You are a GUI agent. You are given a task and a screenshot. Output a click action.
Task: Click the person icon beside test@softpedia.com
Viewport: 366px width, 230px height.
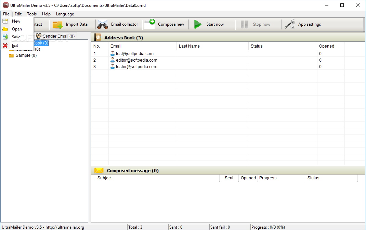tap(113, 53)
